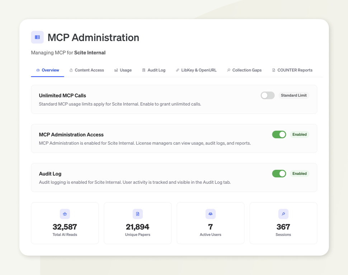
Task: Click the lock icon beside Content Access
Action: (71, 70)
